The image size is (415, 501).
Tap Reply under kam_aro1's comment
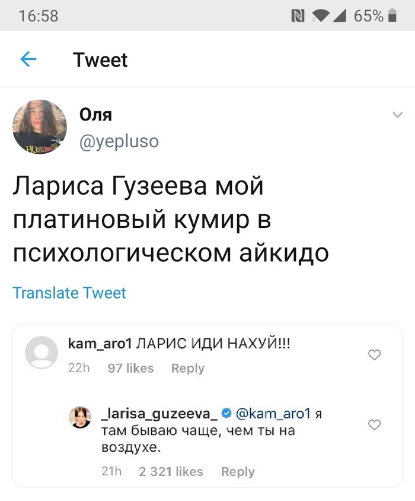pos(187,368)
